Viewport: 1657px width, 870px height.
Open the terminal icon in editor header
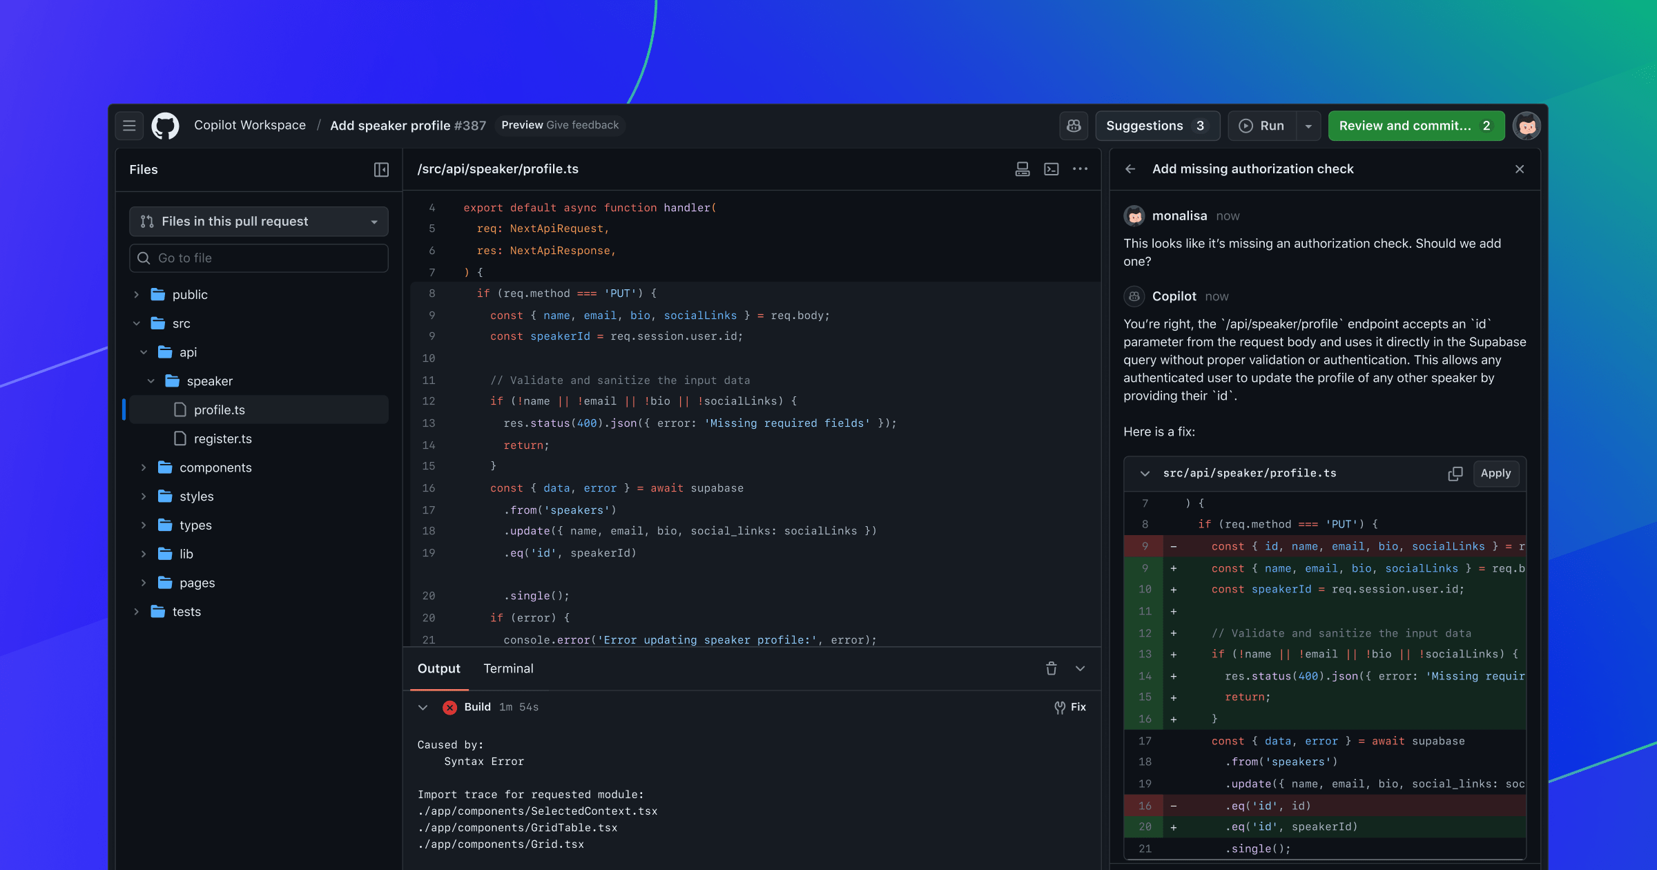[1052, 169]
